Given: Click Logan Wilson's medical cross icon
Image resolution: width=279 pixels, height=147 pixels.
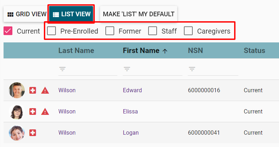Looking at the screenshot, I should tap(33, 133).
